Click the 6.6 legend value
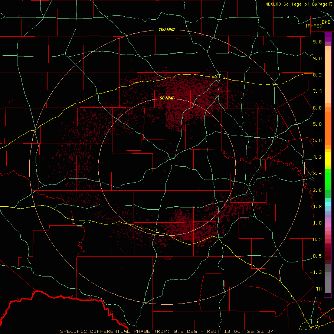The width and height of the screenshot is (334, 334). tap(317, 108)
